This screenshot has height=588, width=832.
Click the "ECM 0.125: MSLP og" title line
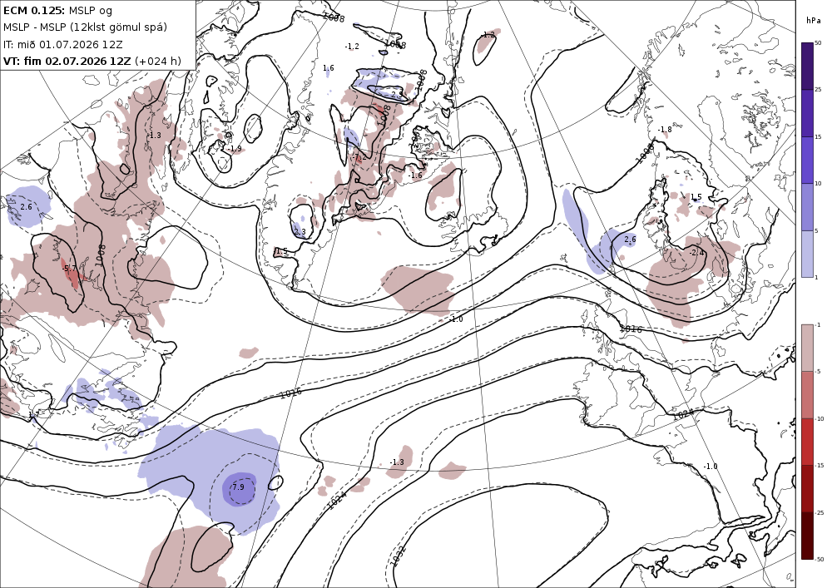tap(57, 11)
